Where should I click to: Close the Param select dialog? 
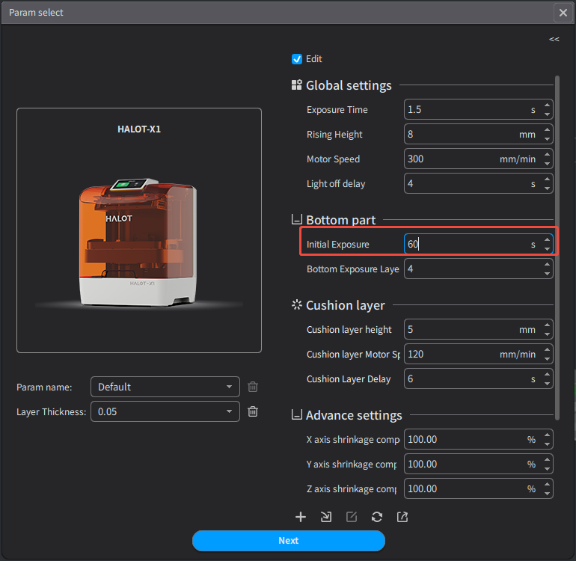pos(563,13)
